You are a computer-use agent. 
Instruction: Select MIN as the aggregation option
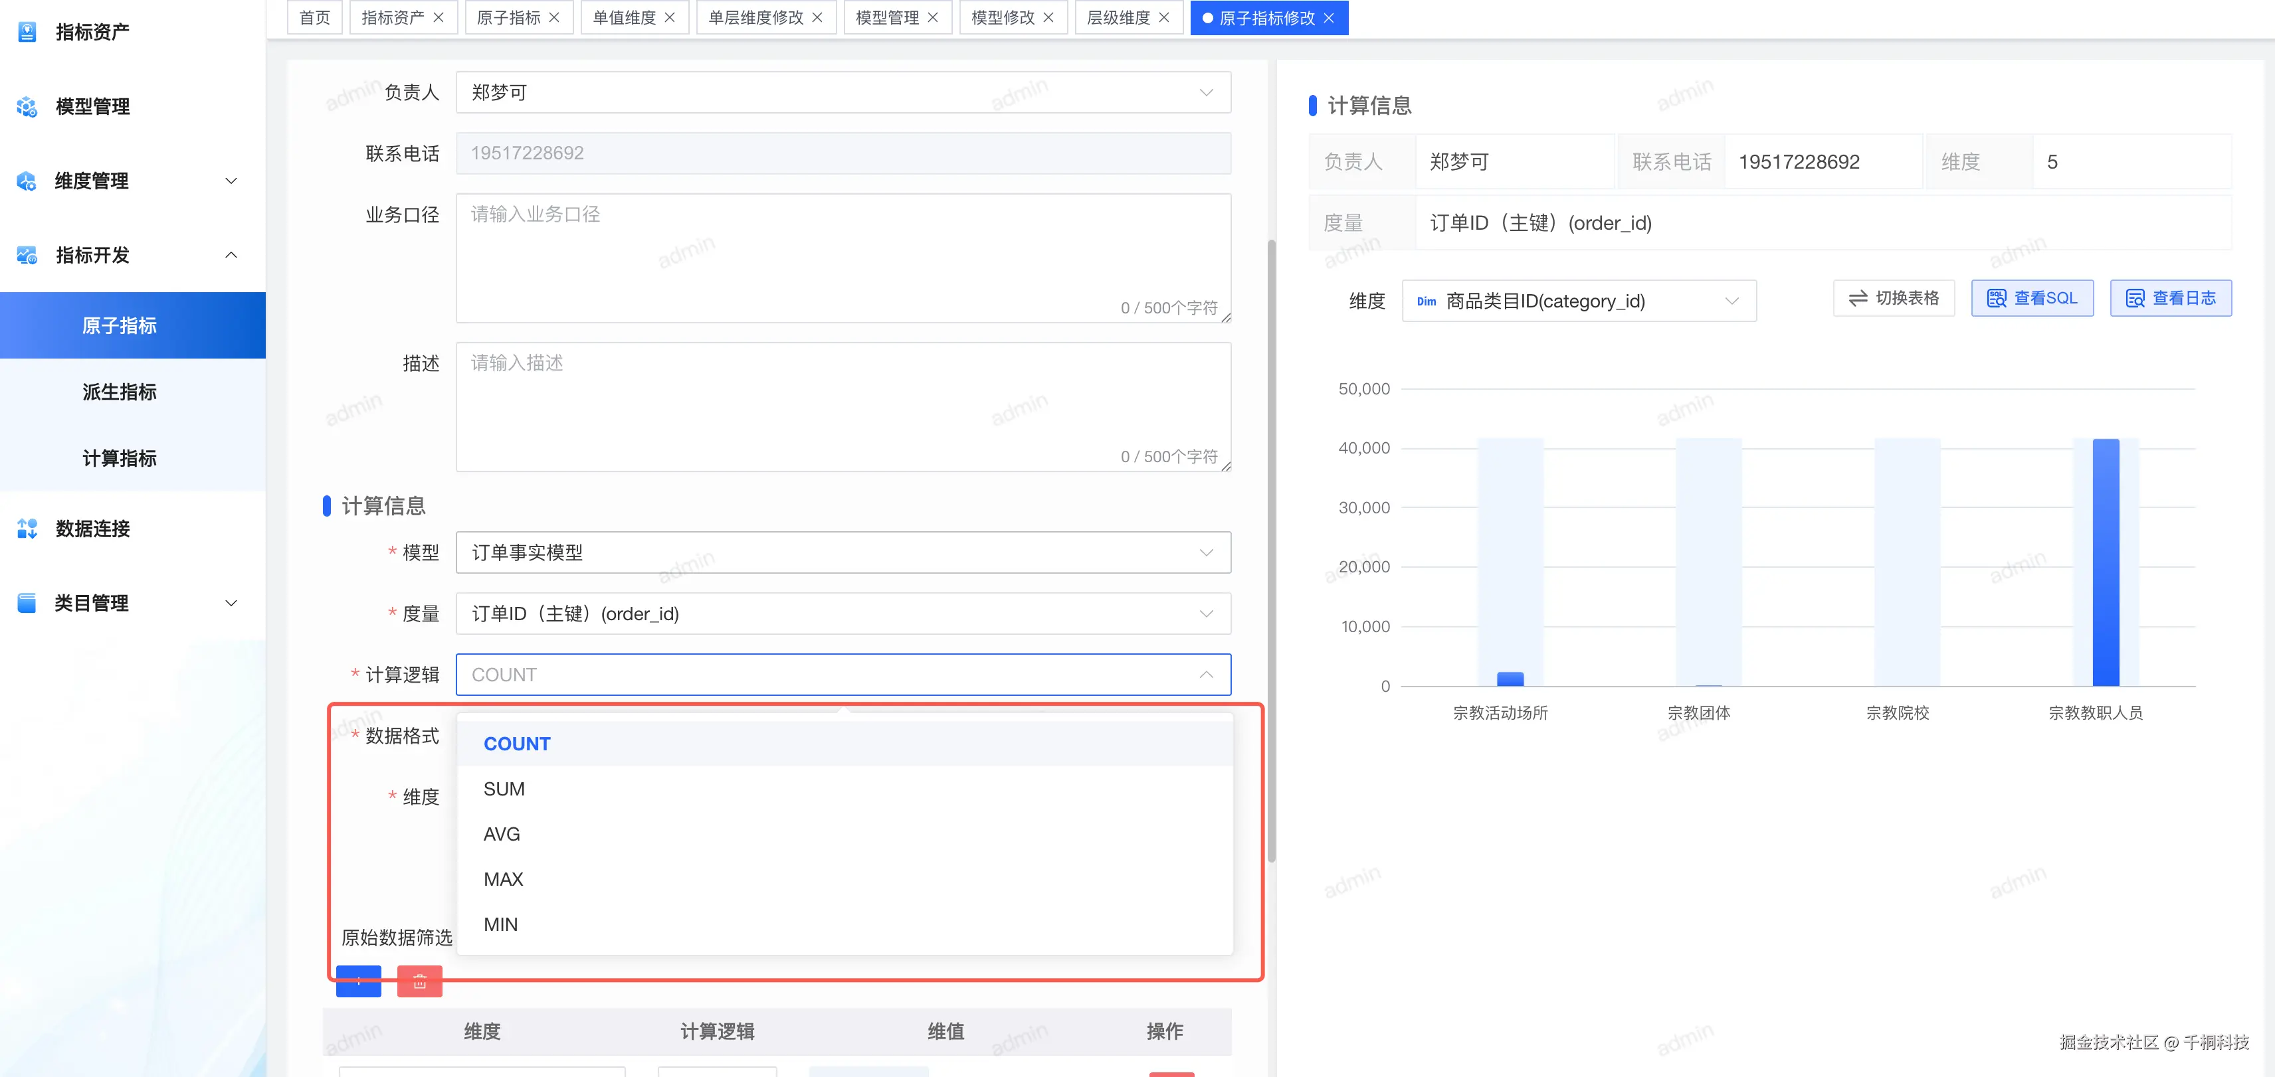pos(500,924)
